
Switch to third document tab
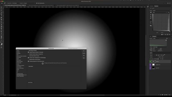tap(67, 5)
